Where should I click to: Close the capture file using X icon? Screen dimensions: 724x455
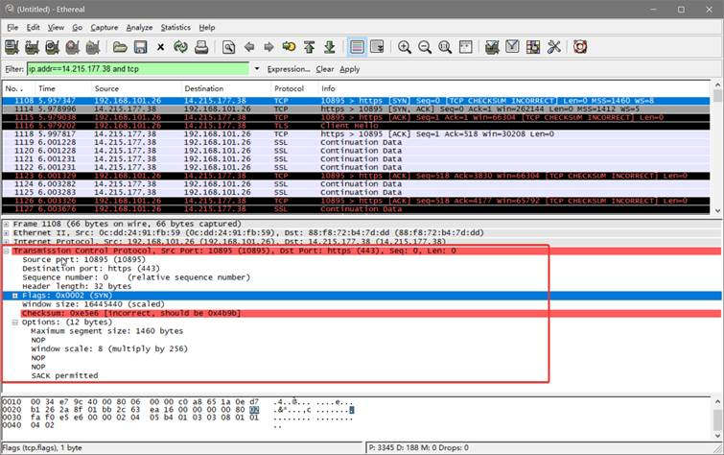[x=161, y=47]
